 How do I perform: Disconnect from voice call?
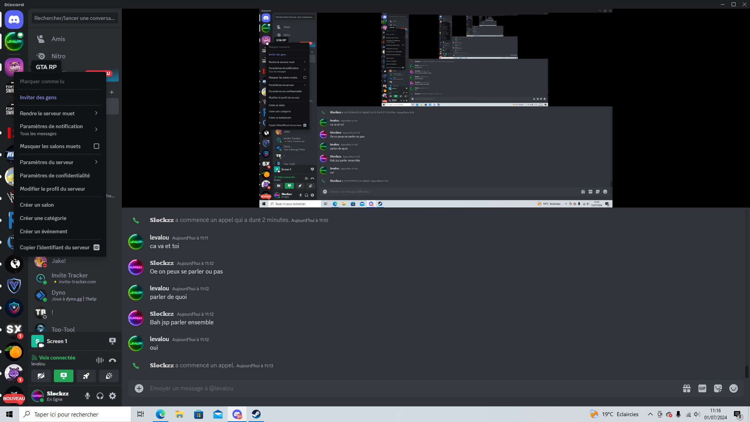tap(112, 360)
